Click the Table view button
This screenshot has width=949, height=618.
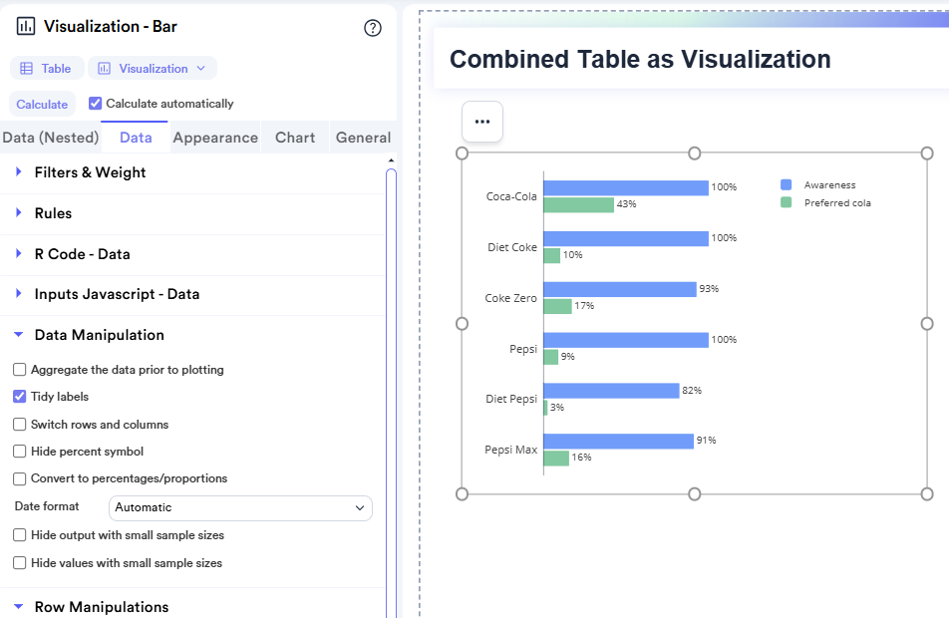(47, 69)
